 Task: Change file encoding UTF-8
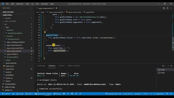[x=146, y=94]
